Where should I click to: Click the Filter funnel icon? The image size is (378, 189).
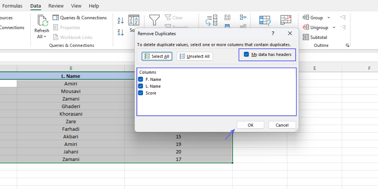(x=154, y=20)
